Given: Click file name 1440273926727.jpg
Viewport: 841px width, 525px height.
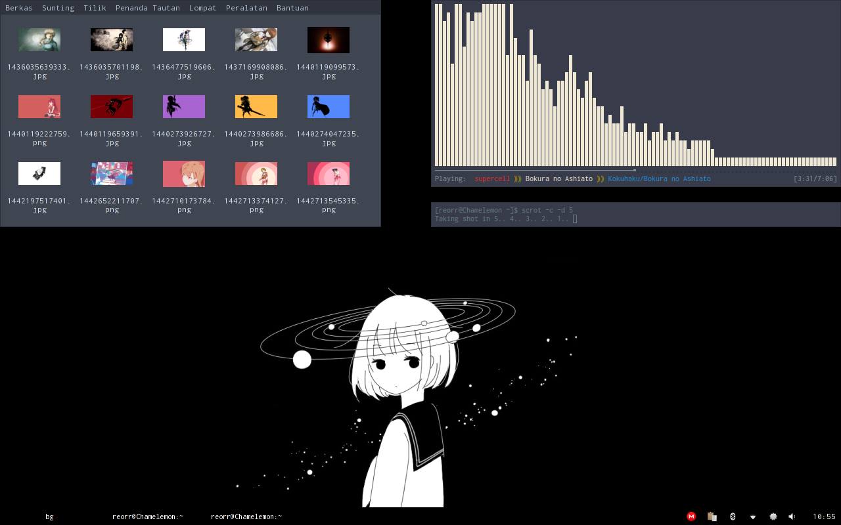Looking at the screenshot, I should click(184, 138).
